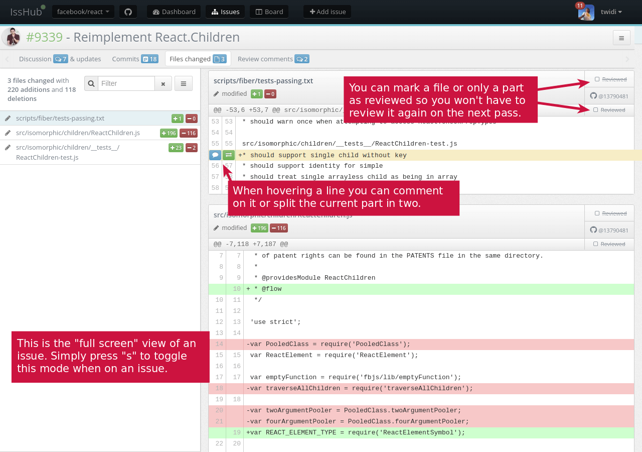The width and height of the screenshot is (642, 452).
Task: Click the issue author's avatar
Action: coord(11,37)
